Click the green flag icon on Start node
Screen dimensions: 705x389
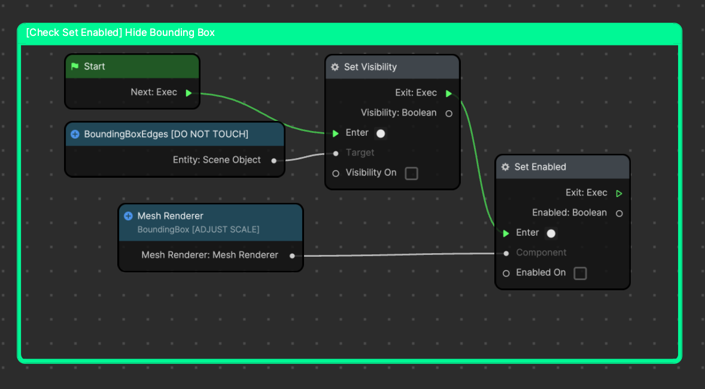(x=75, y=66)
